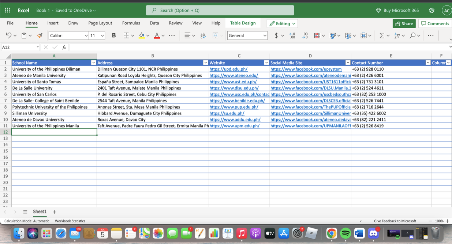Viewport: 452px width, 244px height.
Task: Toggle Wrap Text icon
Action: (203, 35)
